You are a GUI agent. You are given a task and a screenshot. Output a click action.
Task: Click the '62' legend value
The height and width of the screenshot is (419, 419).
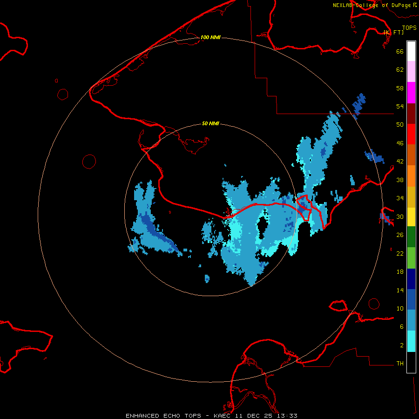pyautogui.click(x=400, y=70)
